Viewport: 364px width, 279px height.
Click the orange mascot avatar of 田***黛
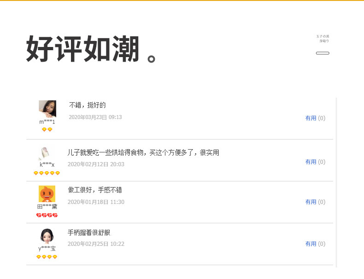(x=47, y=194)
